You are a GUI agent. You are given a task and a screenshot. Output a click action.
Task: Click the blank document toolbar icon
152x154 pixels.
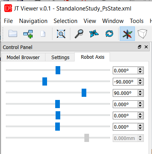tap(43, 34)
